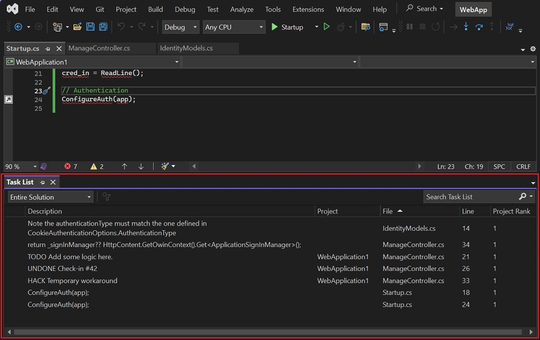Click the Open File folder icon
This screenshot has height=340, width=540.
point(77,27)
